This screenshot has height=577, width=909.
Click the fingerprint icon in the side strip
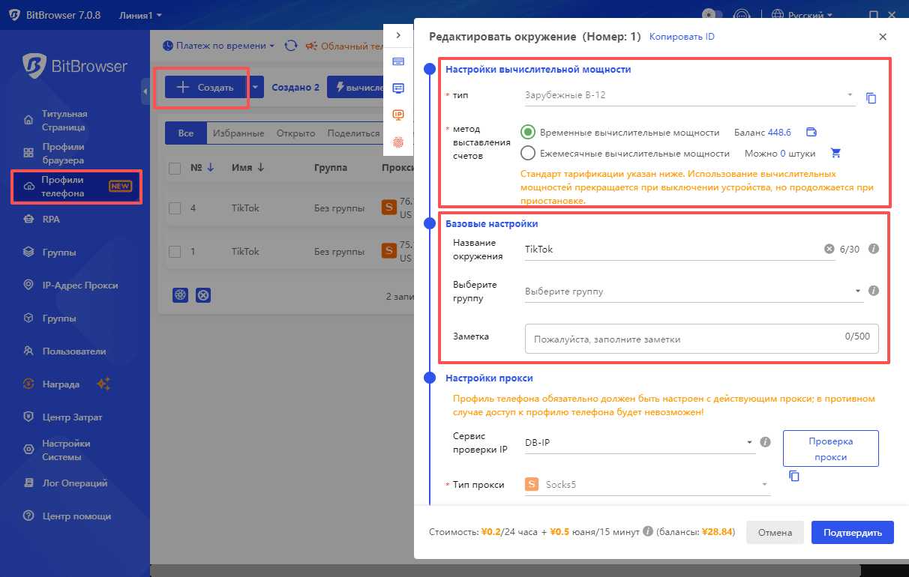[x=398, y=141]
